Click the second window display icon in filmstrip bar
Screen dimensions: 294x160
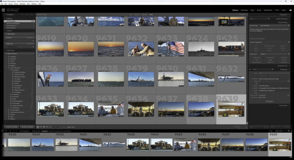pos(6,131)
